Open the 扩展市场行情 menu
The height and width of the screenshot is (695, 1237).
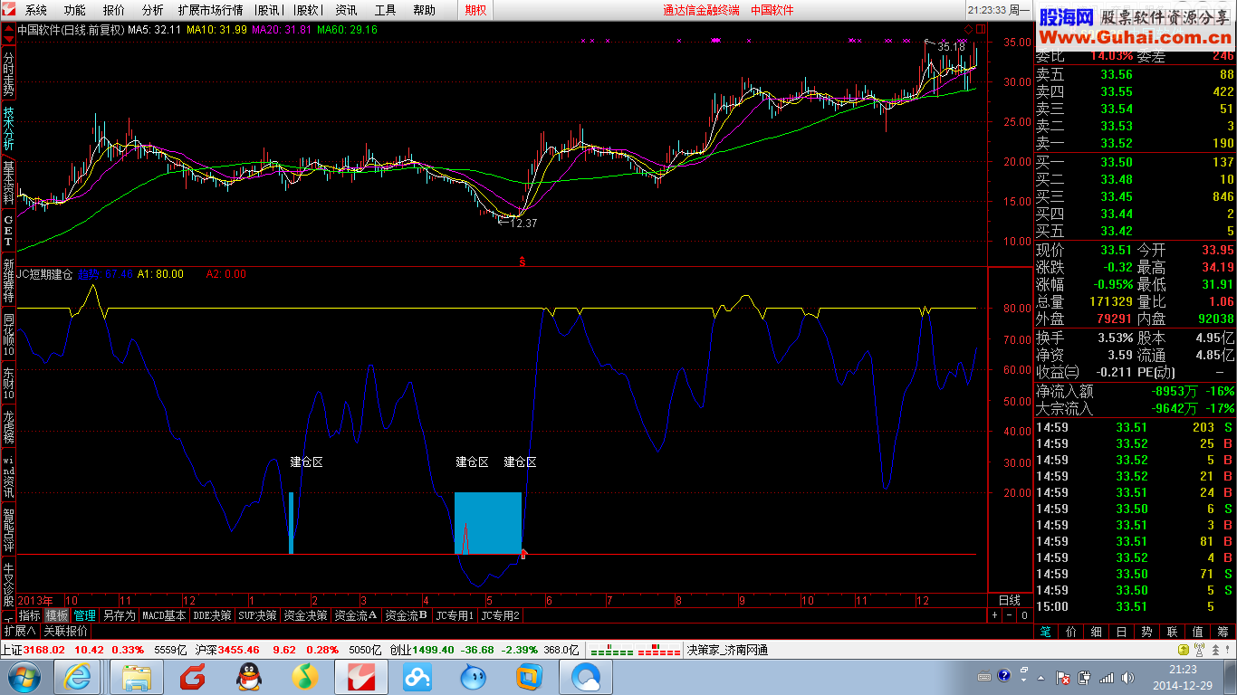coord(210,10)
